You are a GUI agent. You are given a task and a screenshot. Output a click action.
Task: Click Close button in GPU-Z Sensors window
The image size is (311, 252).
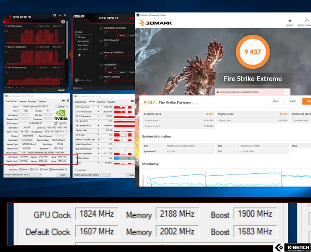(x=131, y=175)
